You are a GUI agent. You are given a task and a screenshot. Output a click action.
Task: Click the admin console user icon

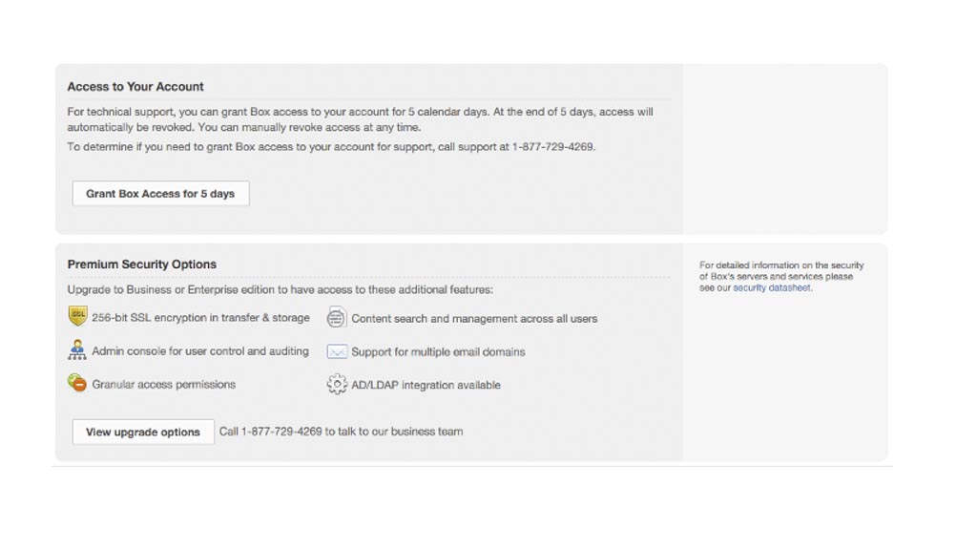click(77, 350)
